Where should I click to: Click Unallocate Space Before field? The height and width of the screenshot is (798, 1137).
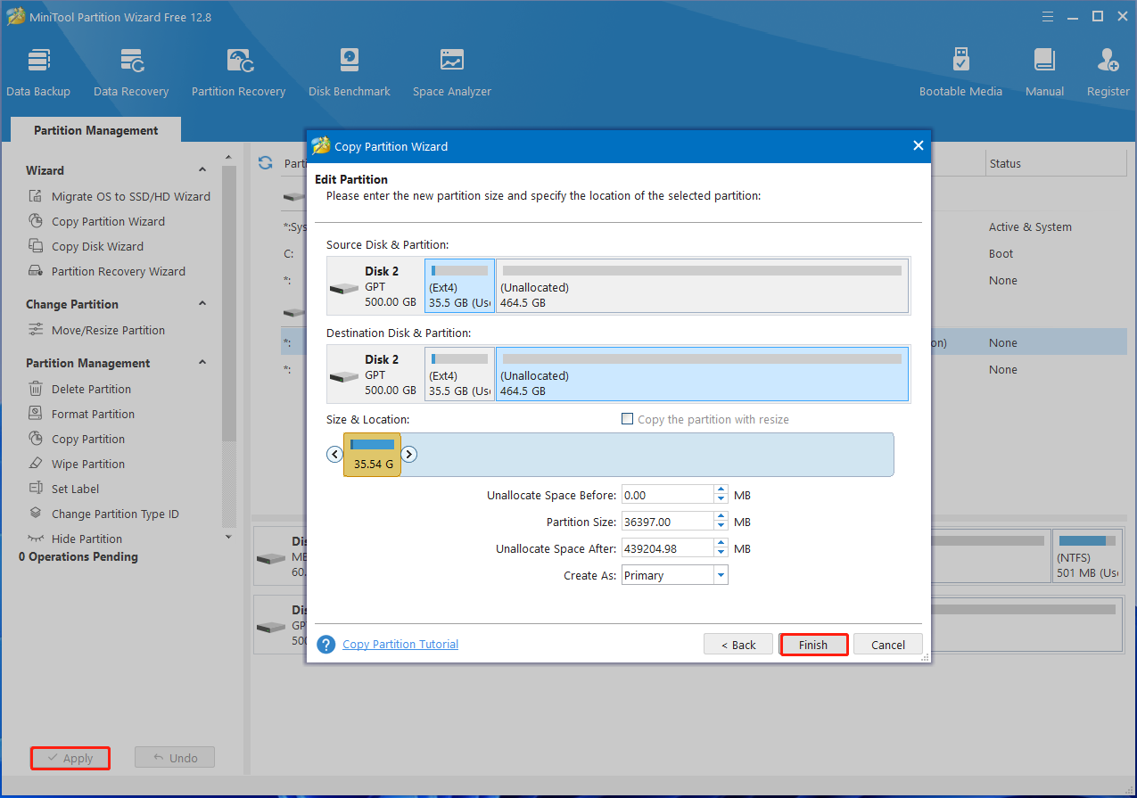pos(667,495)
